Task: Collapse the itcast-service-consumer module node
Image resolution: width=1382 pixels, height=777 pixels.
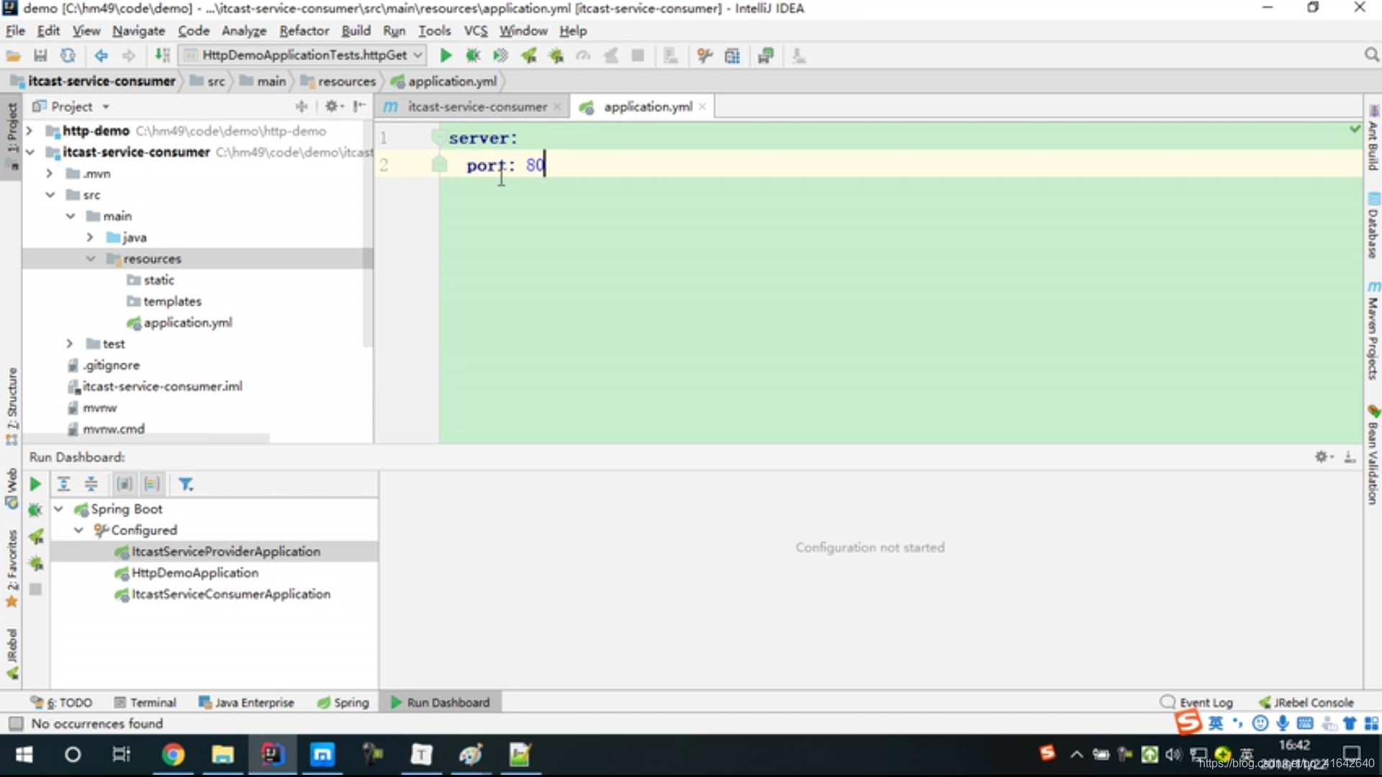Action: [30, 153]
